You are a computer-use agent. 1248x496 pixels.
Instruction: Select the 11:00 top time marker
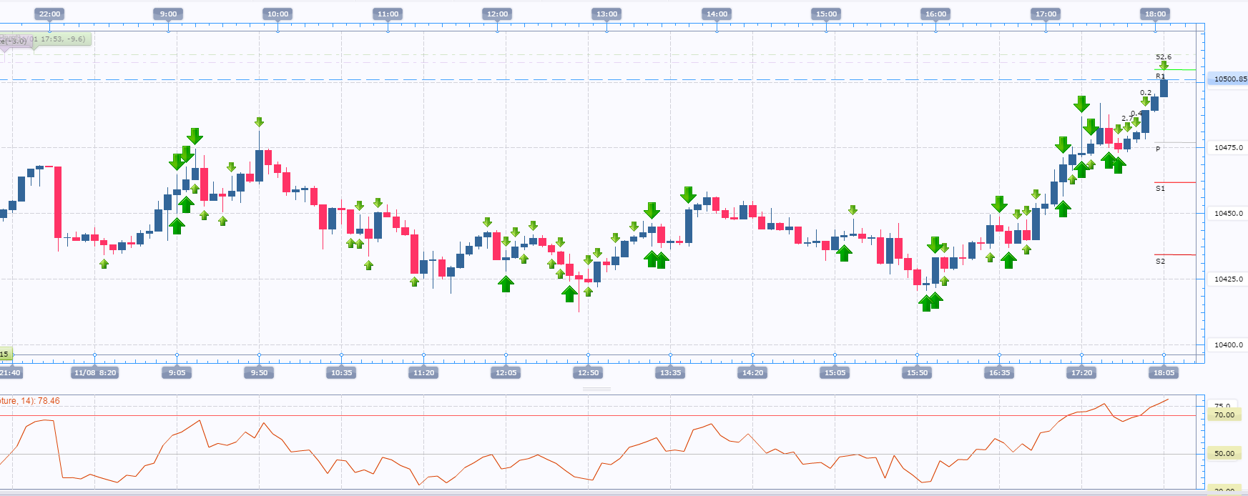coord(388,14)
